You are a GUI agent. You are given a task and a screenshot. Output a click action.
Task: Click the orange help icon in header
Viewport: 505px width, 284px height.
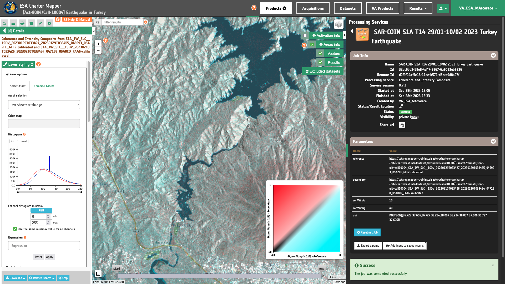[x=254, y=8]
